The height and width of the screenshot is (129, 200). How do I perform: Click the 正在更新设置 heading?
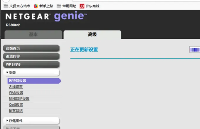tap(84, 49)
